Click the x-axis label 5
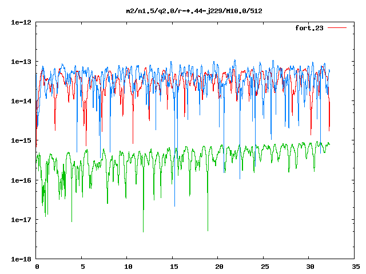Image resolution: width=366 pixels, height=274 pixels. pyautogui.click(x=82, y=267)
